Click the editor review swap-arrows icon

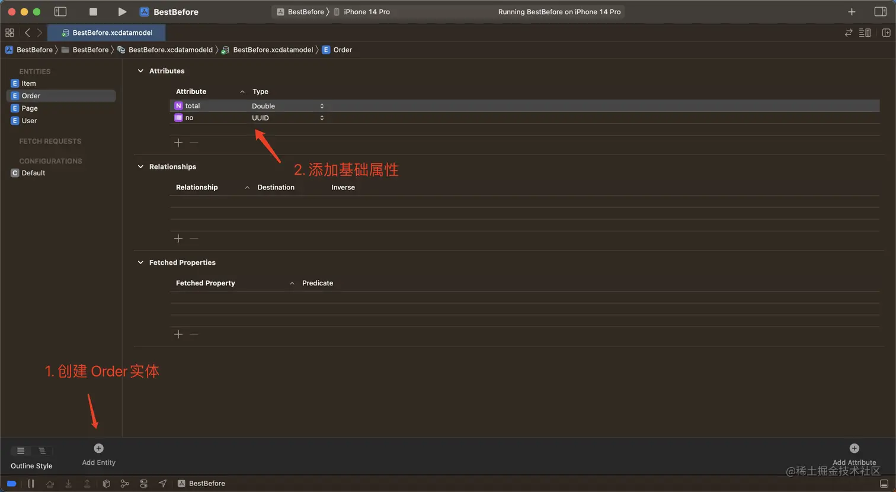[x=849, y=33]
